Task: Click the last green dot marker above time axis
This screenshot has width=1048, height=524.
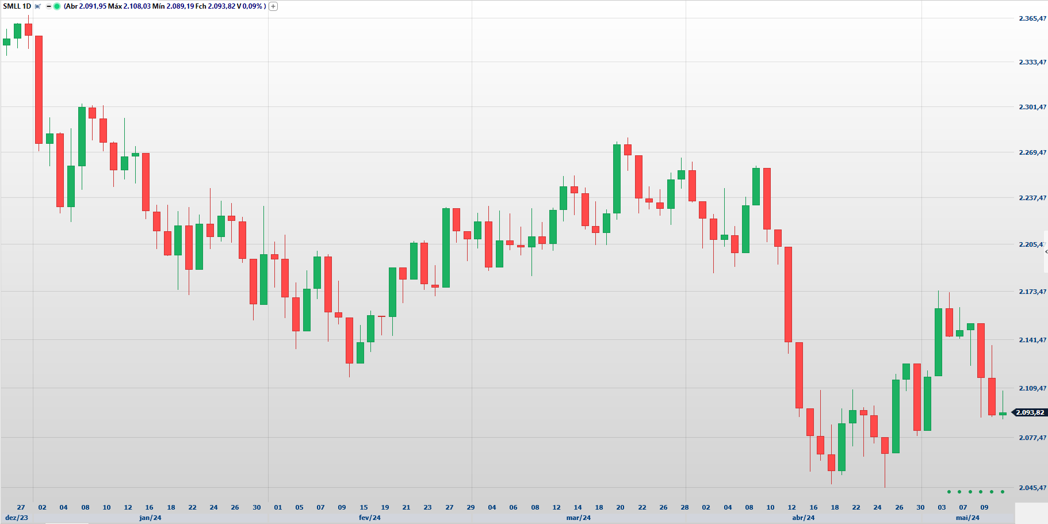Action: pyautogui.click(x=1003, y=492)
